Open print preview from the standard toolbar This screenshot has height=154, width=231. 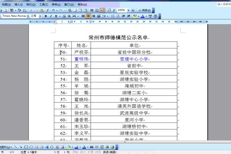click(x=5, y=10)
